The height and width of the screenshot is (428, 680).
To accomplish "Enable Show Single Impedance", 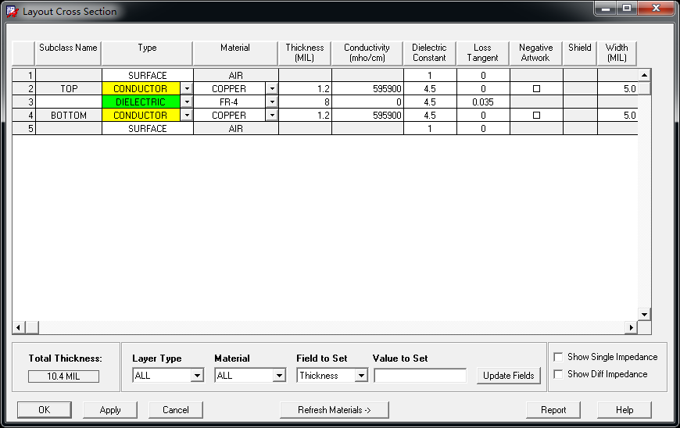I will tap(559, 357).
